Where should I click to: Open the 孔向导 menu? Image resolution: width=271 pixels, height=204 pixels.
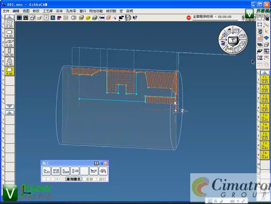pyautogui.click(x=71, y=11)
